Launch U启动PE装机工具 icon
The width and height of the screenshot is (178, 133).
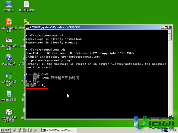tap(9, 79)
